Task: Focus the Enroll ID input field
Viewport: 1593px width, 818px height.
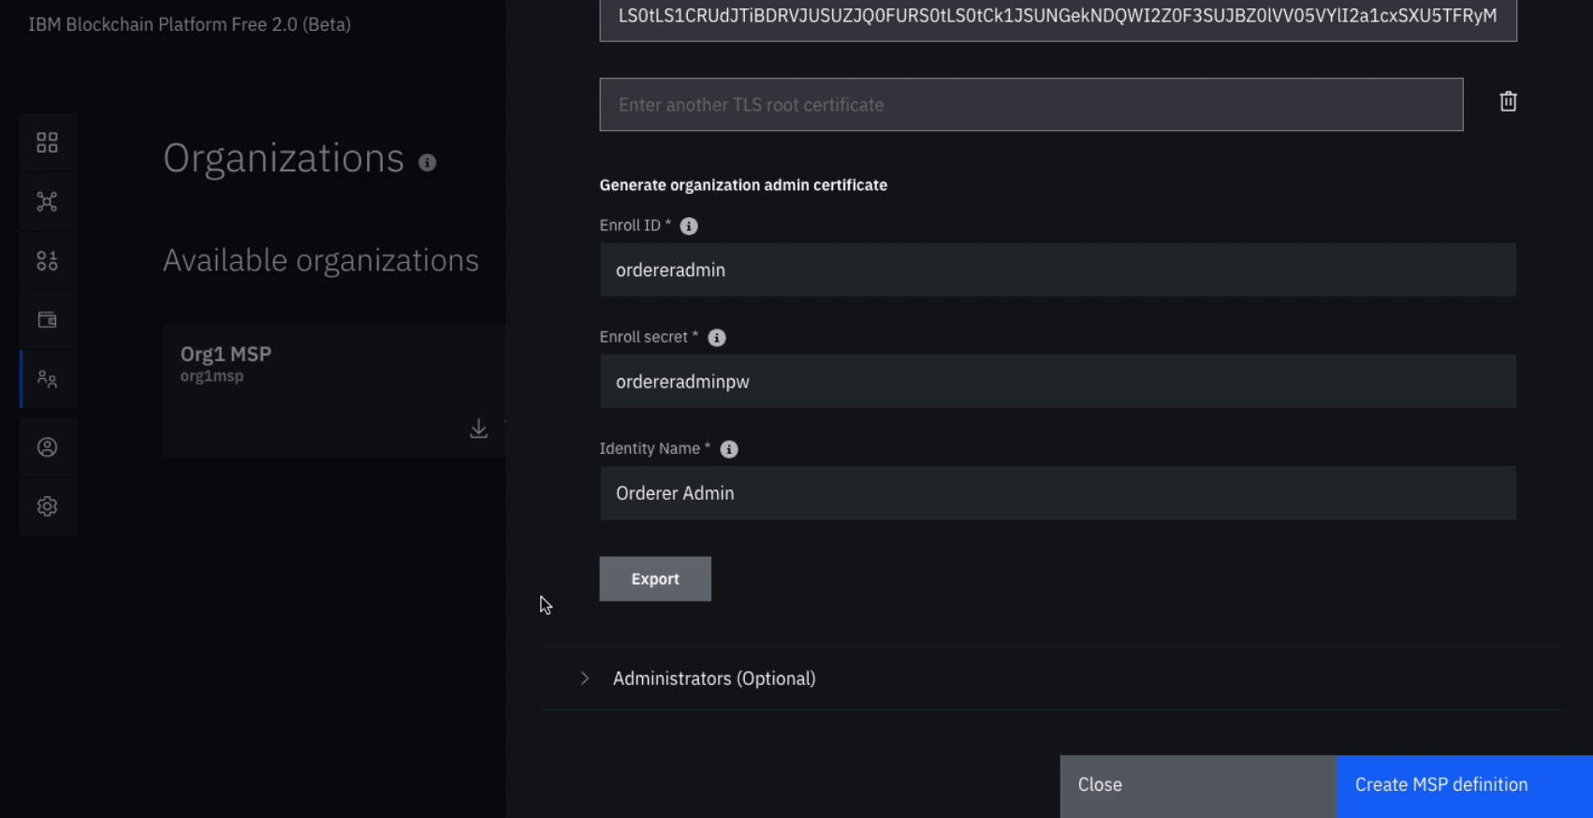Action: point(1058,270)
